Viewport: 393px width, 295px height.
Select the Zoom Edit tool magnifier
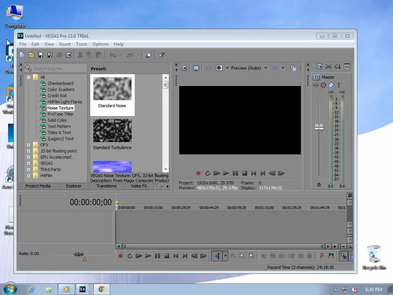251,256
